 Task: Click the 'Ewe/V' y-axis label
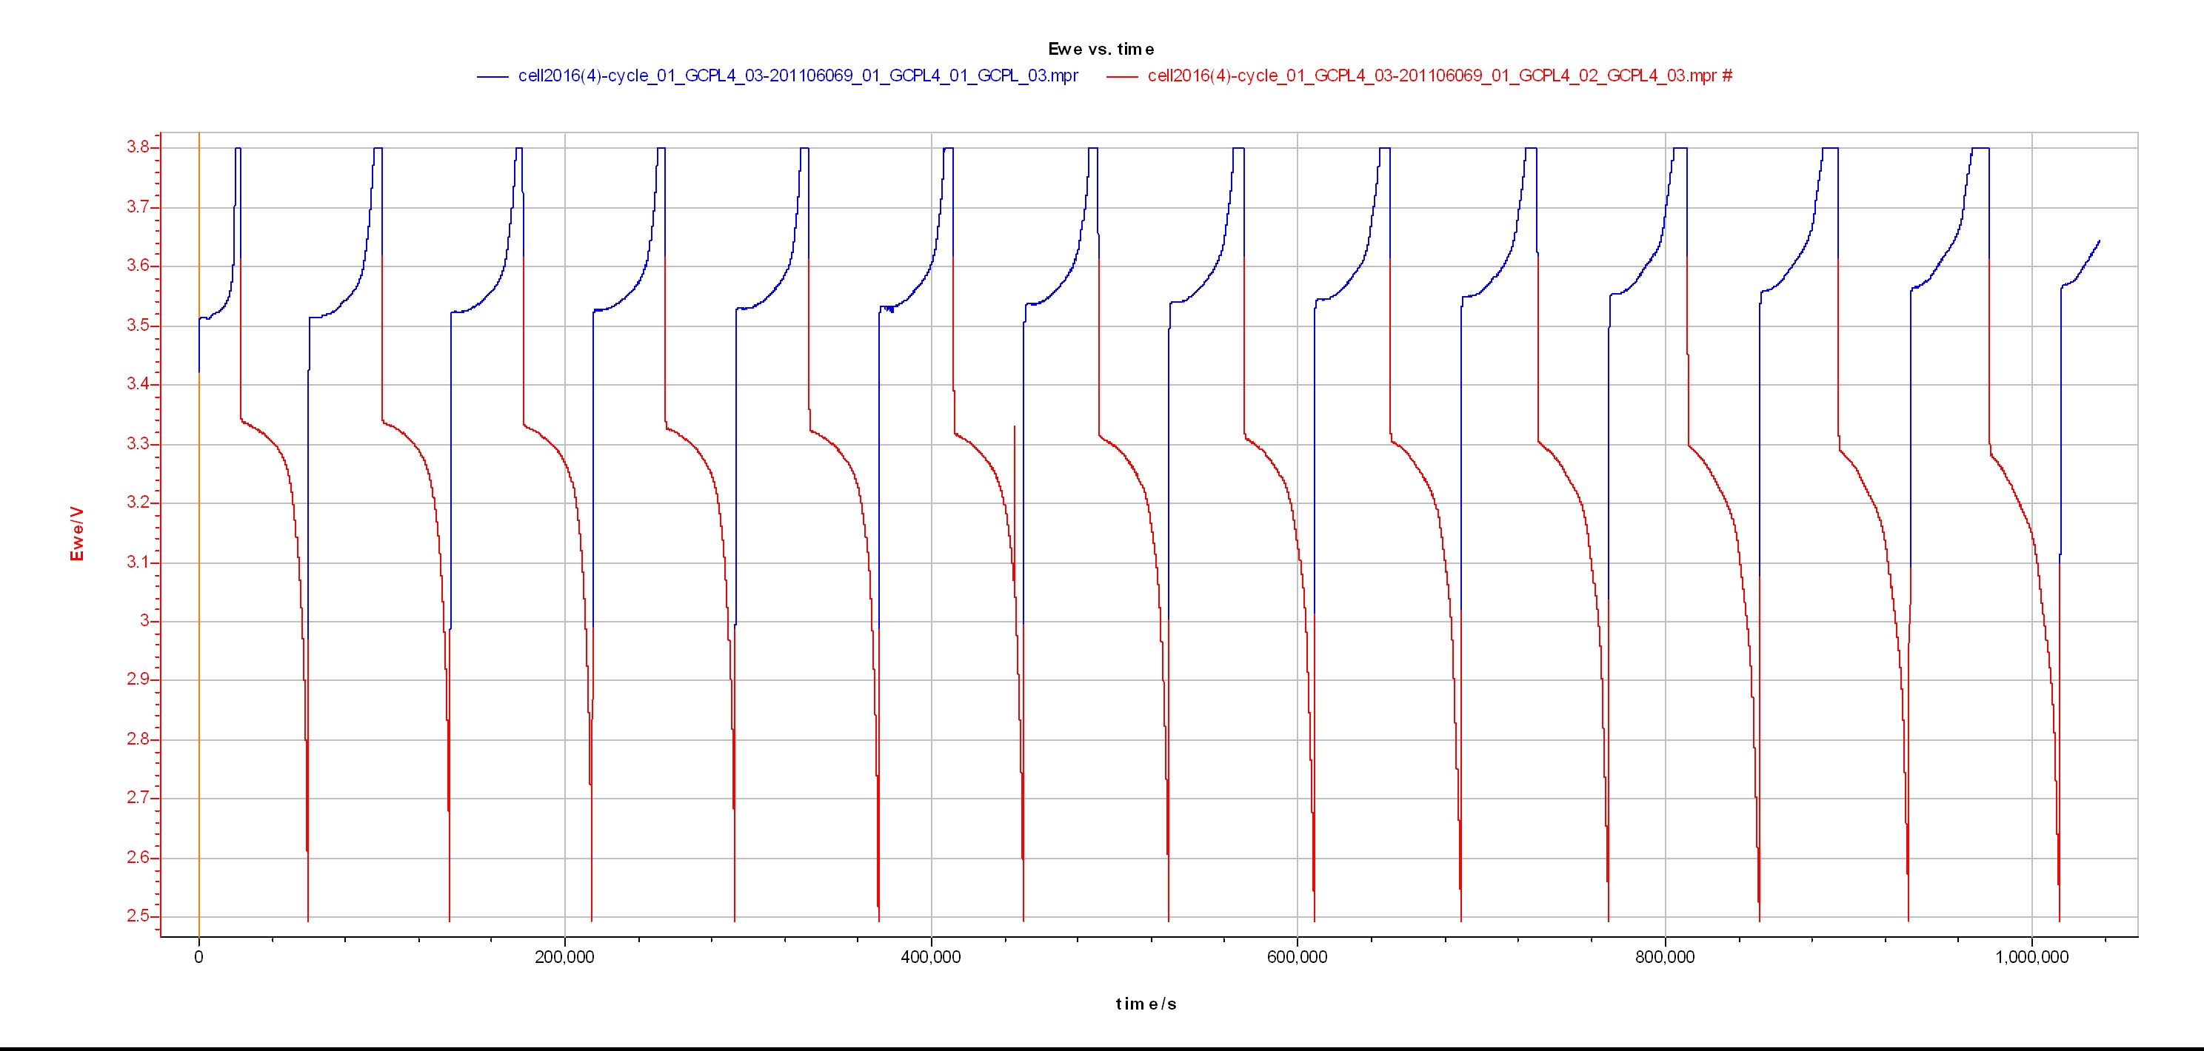77,534
